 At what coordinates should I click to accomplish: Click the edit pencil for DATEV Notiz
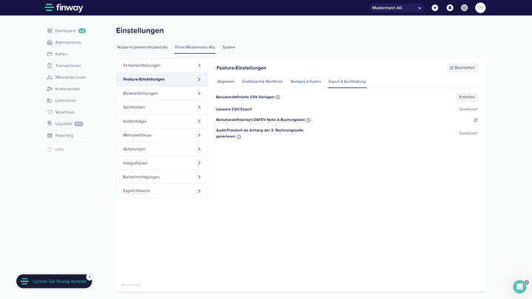tap(475, 120)
